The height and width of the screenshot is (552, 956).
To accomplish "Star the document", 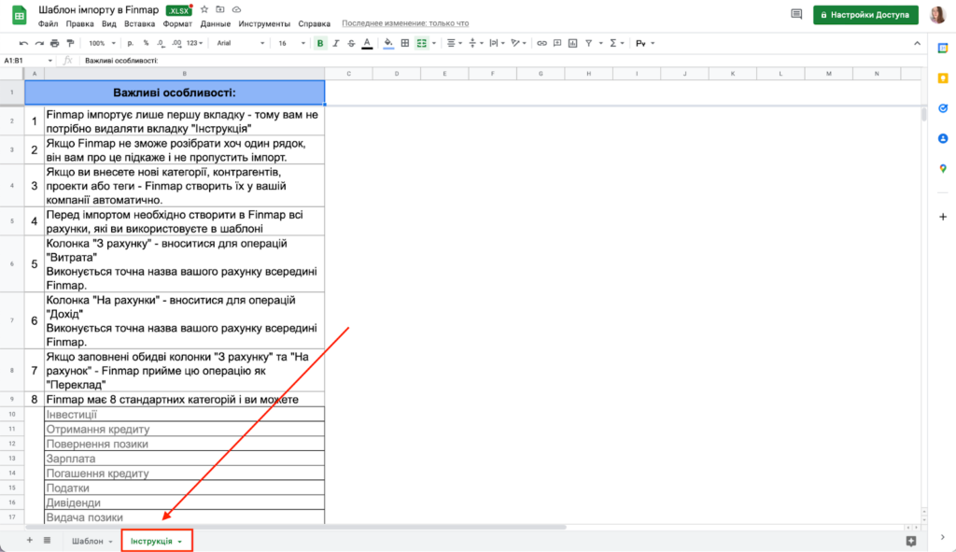I will (x=204, y=9).
